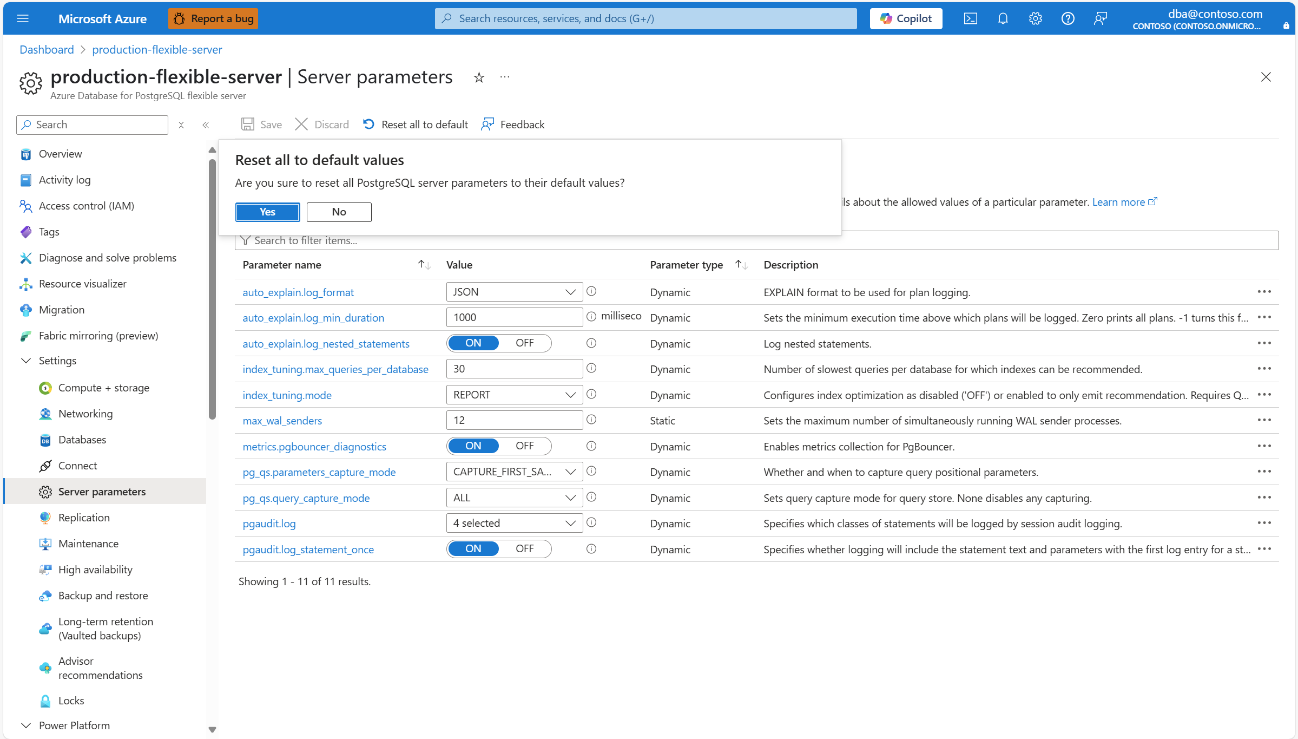Open the notifications bell

pyautogui.click(x=1003, y=18)
